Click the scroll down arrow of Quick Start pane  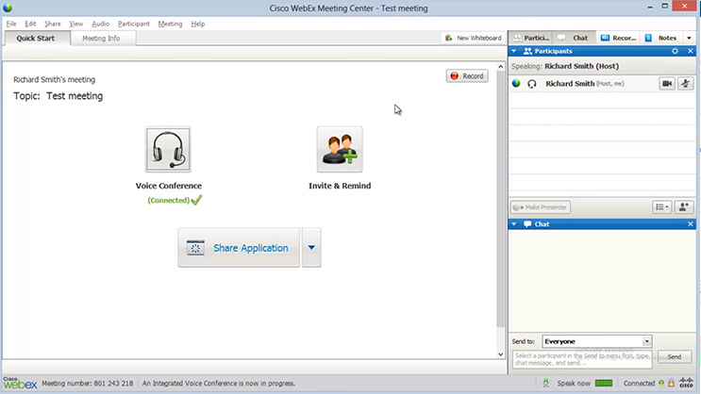[501, 354]
